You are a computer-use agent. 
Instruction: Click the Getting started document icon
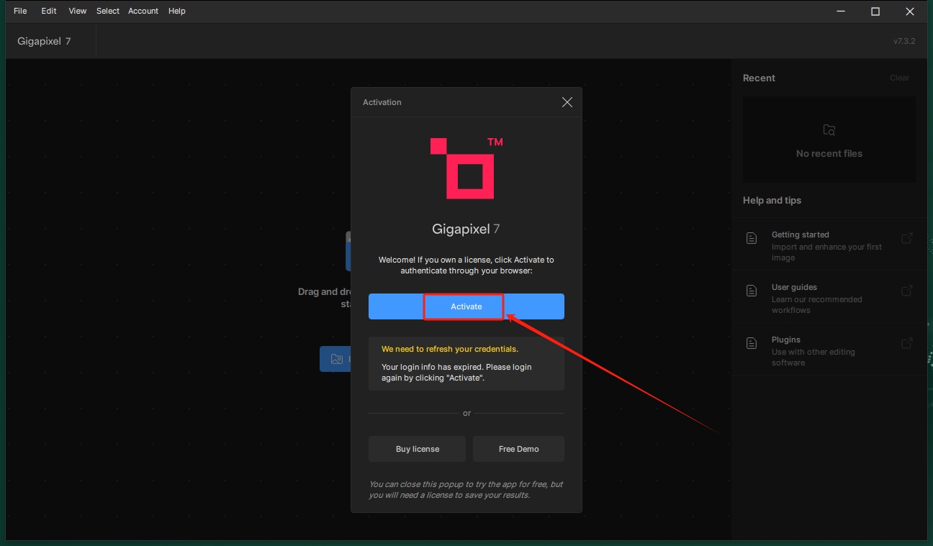pos(752,238)
